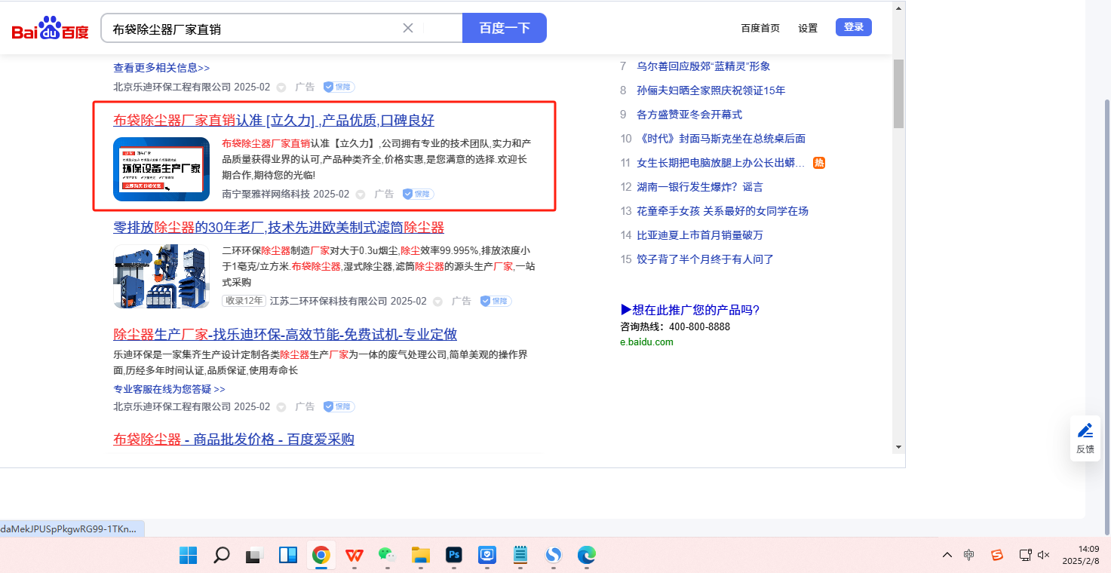Expand the hidden system tray icons chevron
Image resolution: width=1111 pixels, height=573 pixels.
(x=947, y=555)
